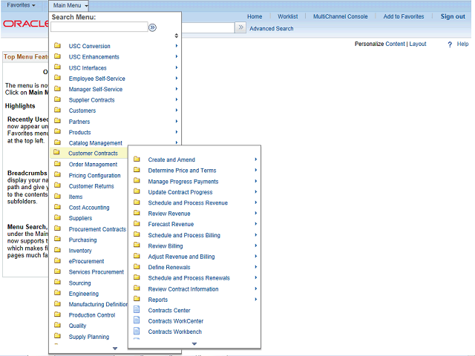
Task: Click the Create and Amend folder icon
Action: pyautogui.click(x=137, y=159)
